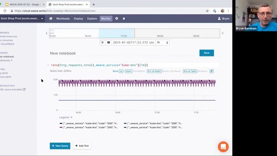Image resolution: width=277 pixels, height=156 pixels.
Task: Step timeline back with left arrow
Action: [46, 33]
